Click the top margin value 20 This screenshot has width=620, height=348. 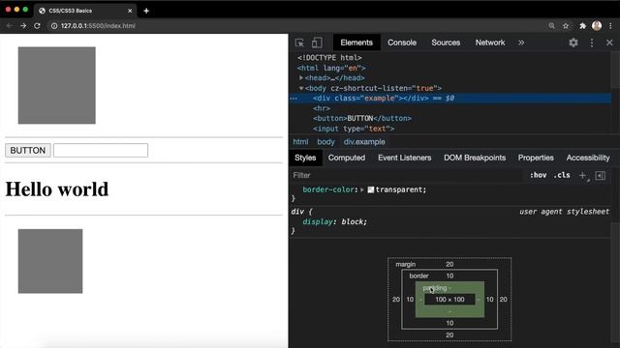(x=449, y=264)
